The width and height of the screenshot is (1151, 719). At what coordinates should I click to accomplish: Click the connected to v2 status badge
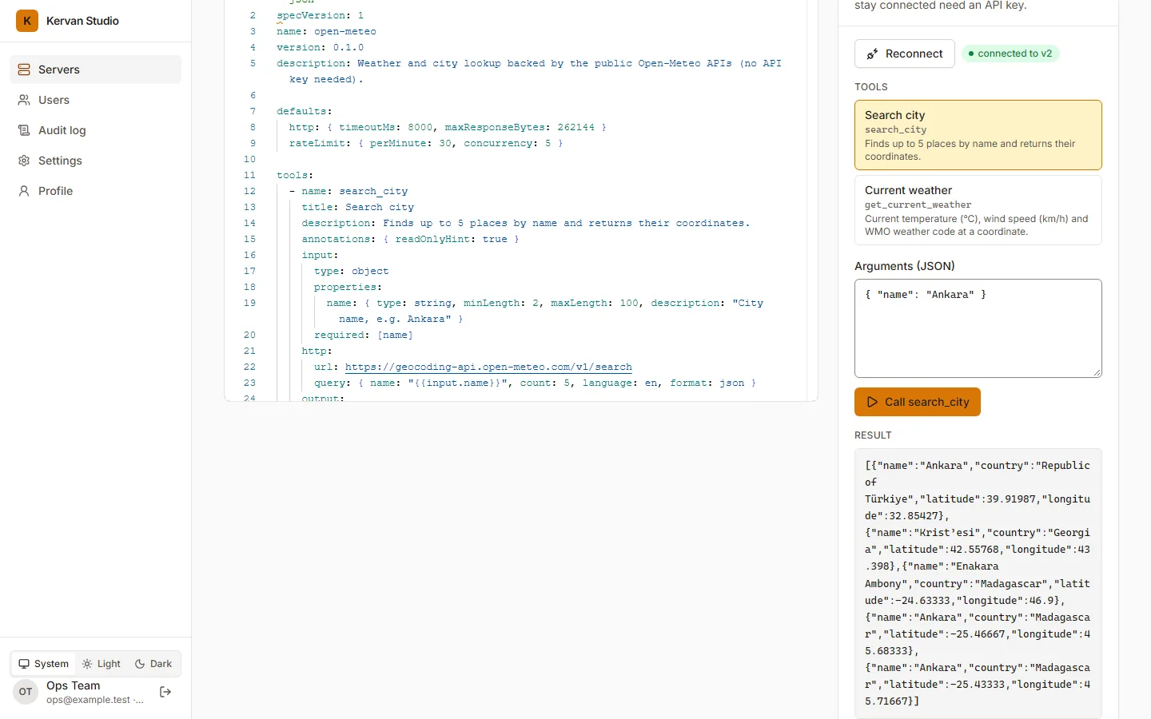(x=1010, y=54)
